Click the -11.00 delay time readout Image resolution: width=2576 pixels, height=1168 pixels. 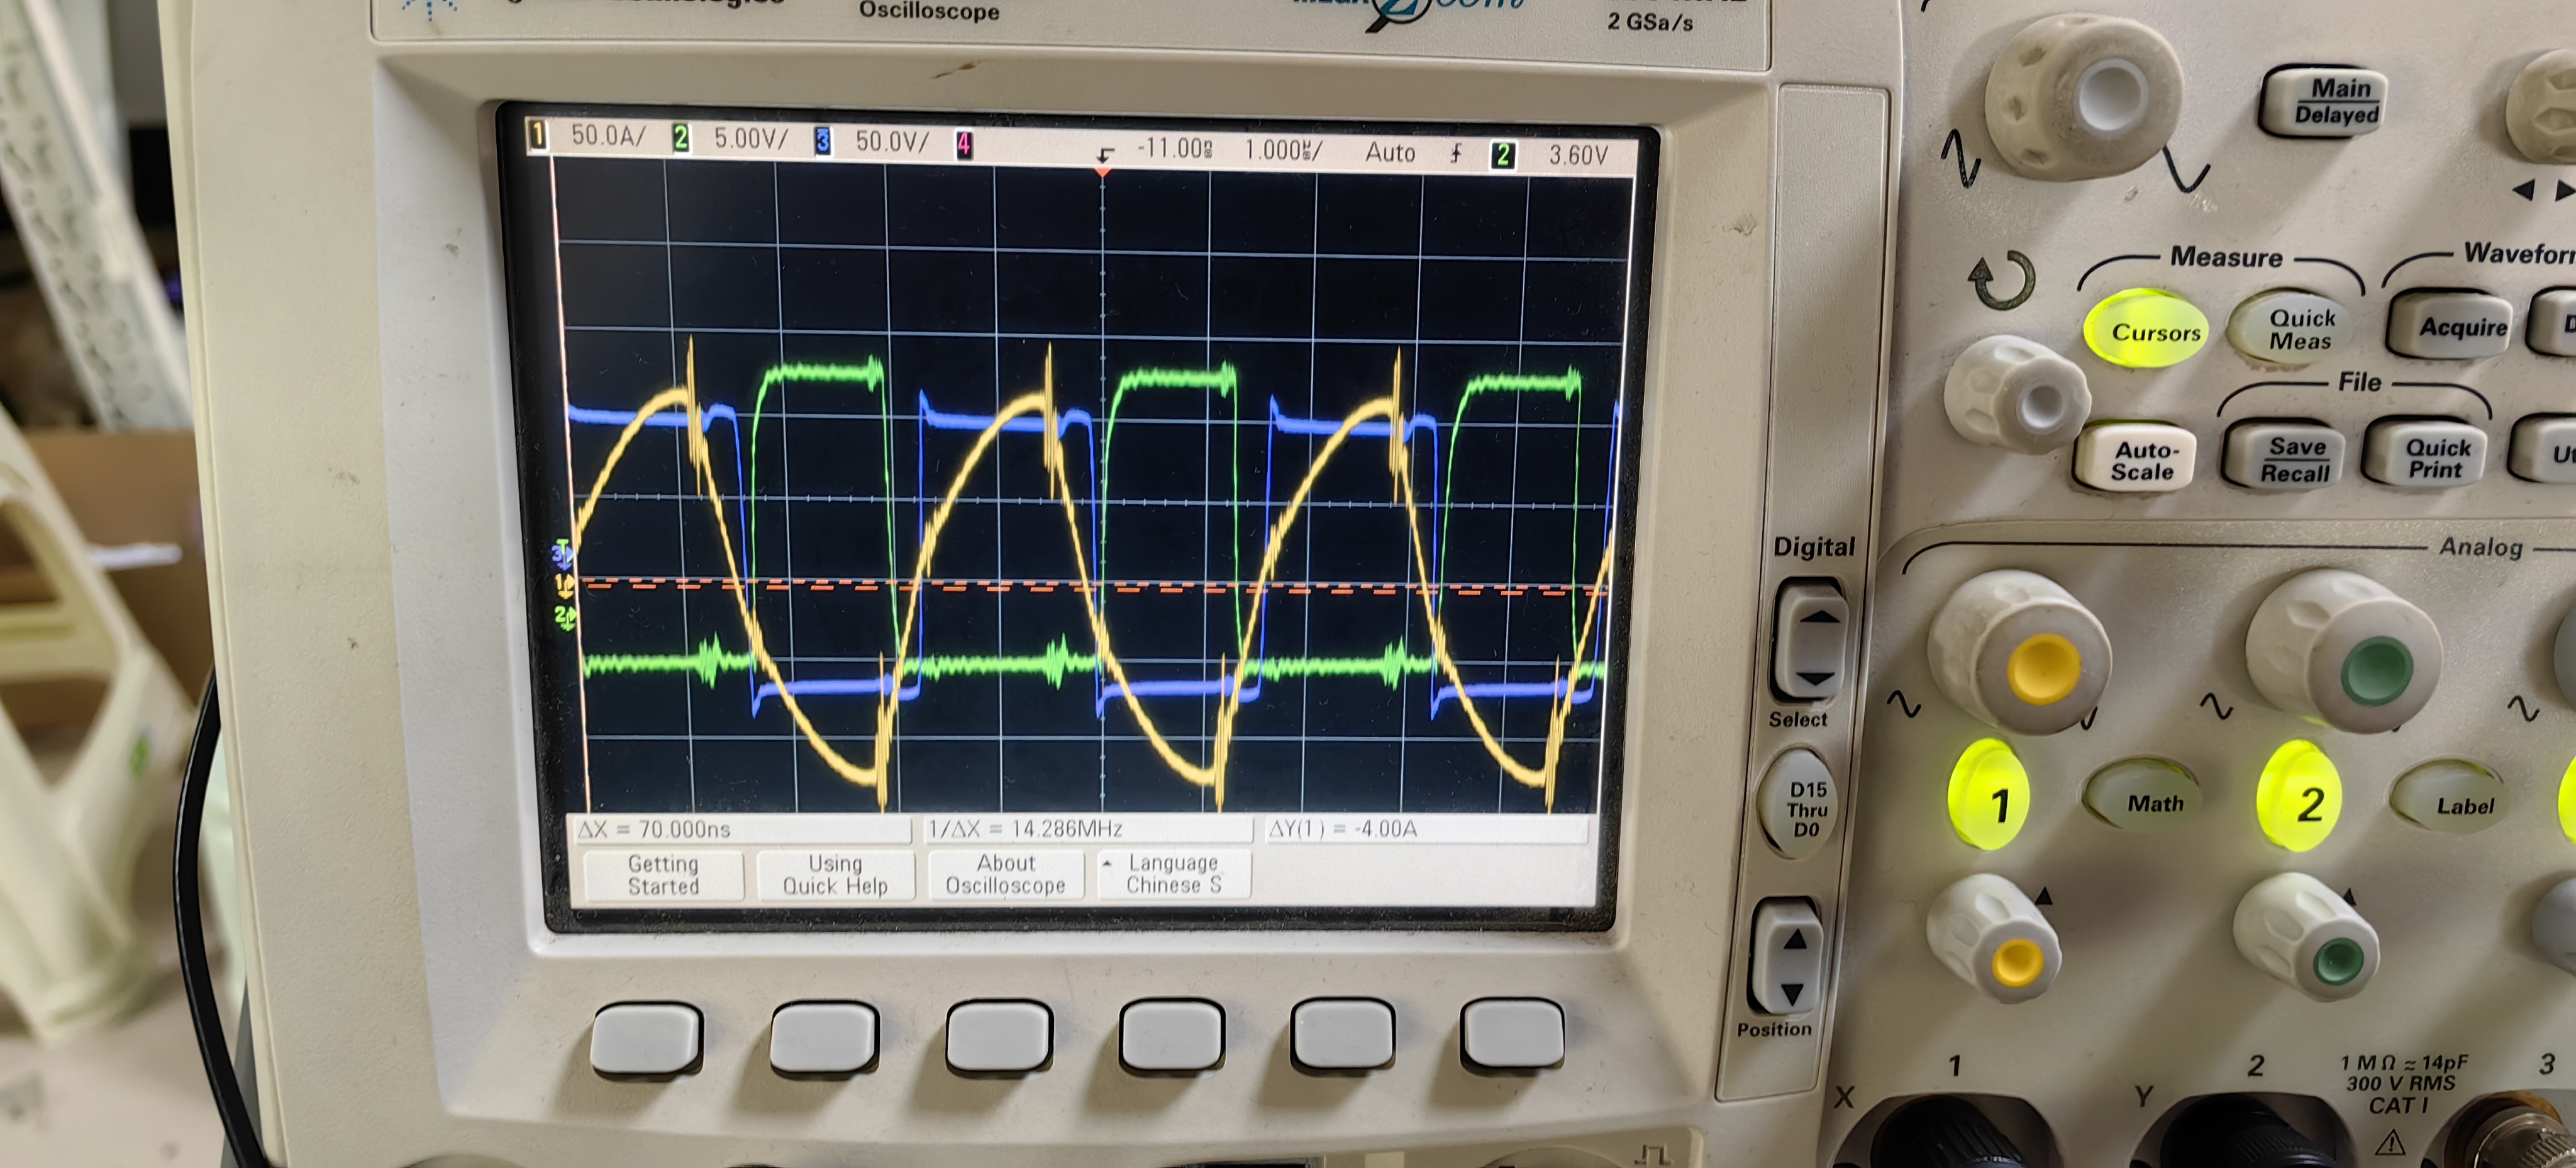click(x=1175, y=149)
